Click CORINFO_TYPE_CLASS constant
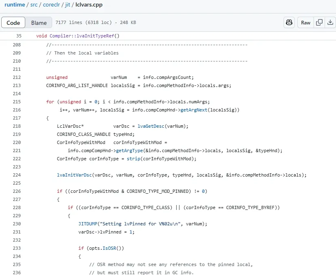Image resolution: width=336 pixels, height=275 pixels. [145, 207]
